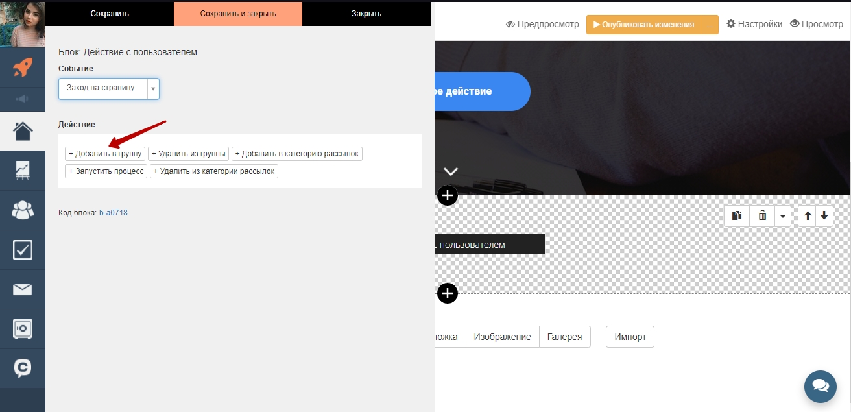
Task: Click the Сохранить tab
Action: coord(110,14)
